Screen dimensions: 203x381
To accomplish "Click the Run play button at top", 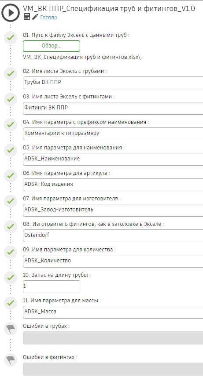I will (x=11, y=13).
